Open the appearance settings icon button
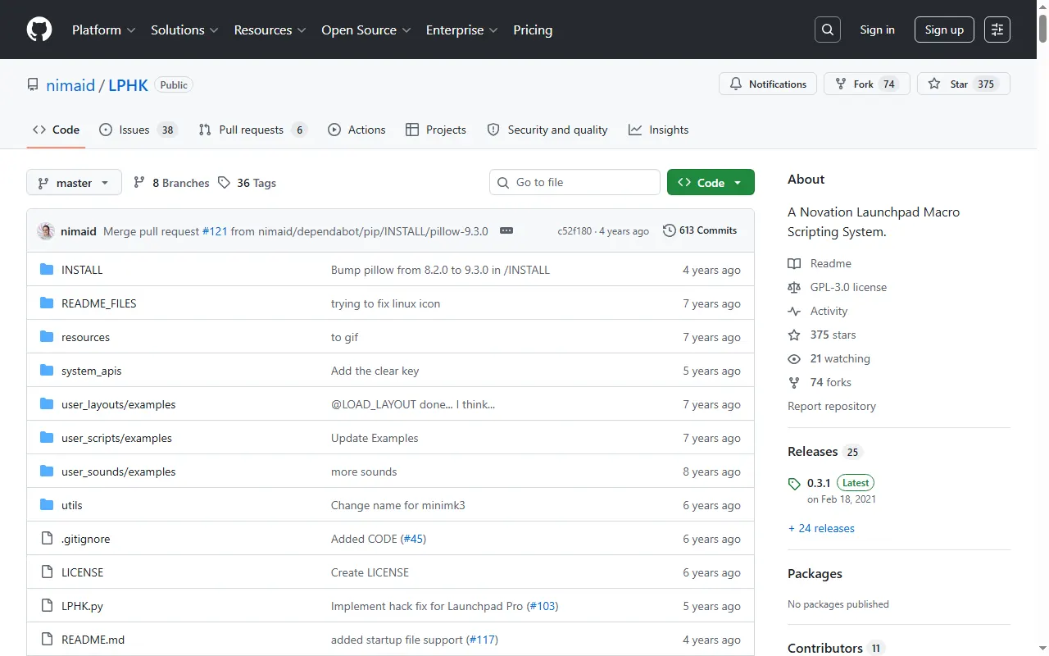This screenshot has height=656, width=1049. (997, 30)
